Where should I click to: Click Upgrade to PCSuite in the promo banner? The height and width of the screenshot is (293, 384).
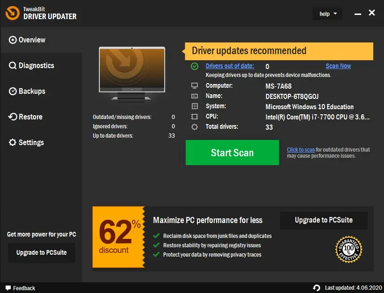point(323,220)
